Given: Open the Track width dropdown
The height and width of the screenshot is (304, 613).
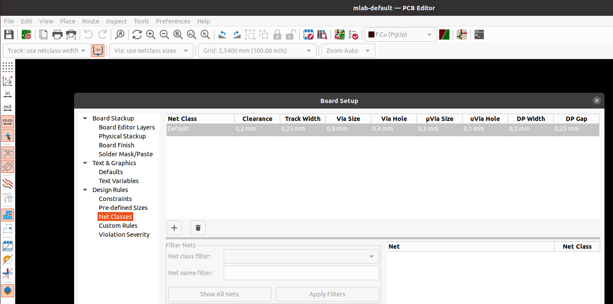Looking at the screenshot, I should (x=46, y=51).
